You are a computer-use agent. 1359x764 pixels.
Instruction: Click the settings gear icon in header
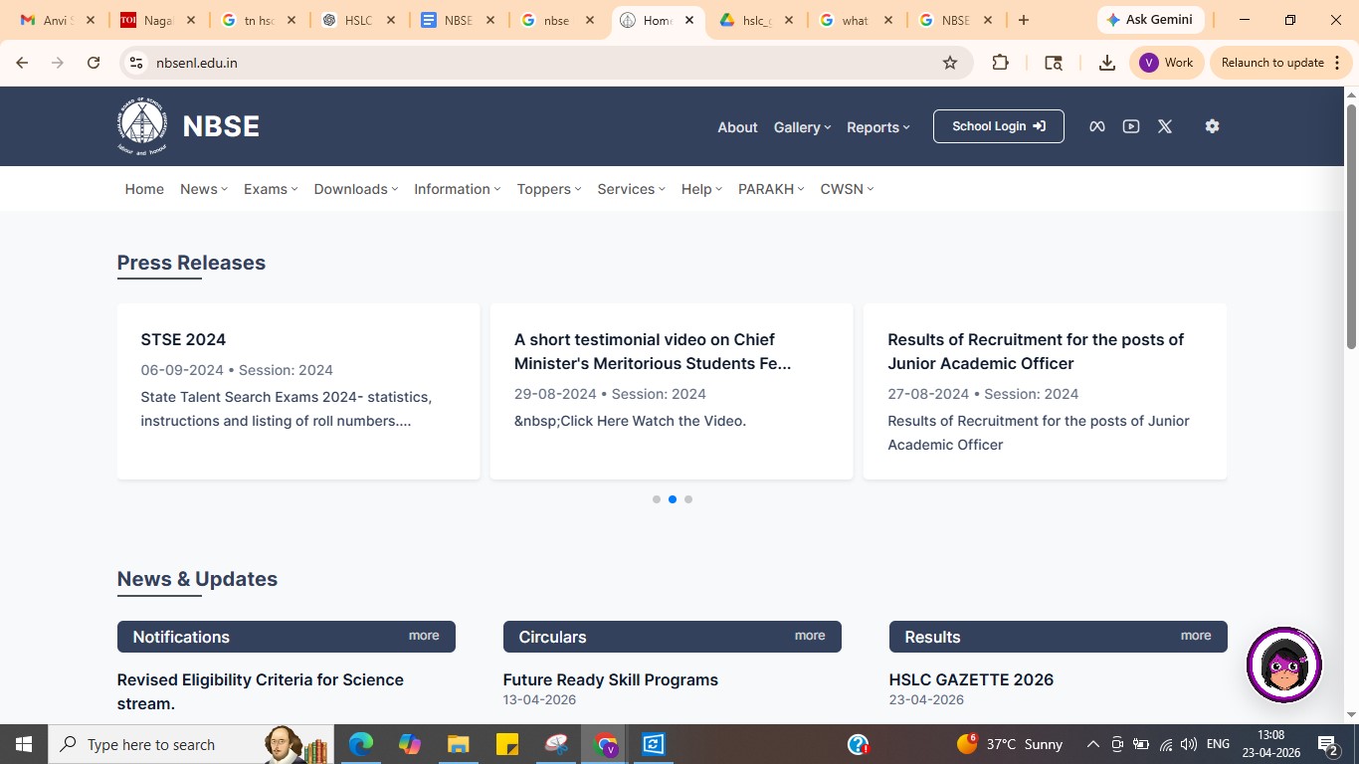click(1211, 126)
